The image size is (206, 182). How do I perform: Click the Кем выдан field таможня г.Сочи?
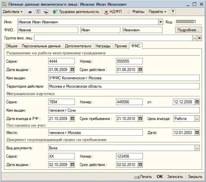[x=124, y=110]
